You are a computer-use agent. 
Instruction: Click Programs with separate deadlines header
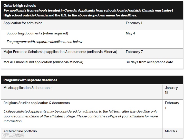30,80
